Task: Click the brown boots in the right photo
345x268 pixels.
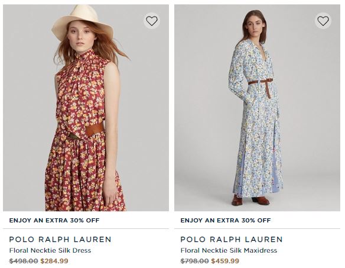Action: [x=250, y=200]
